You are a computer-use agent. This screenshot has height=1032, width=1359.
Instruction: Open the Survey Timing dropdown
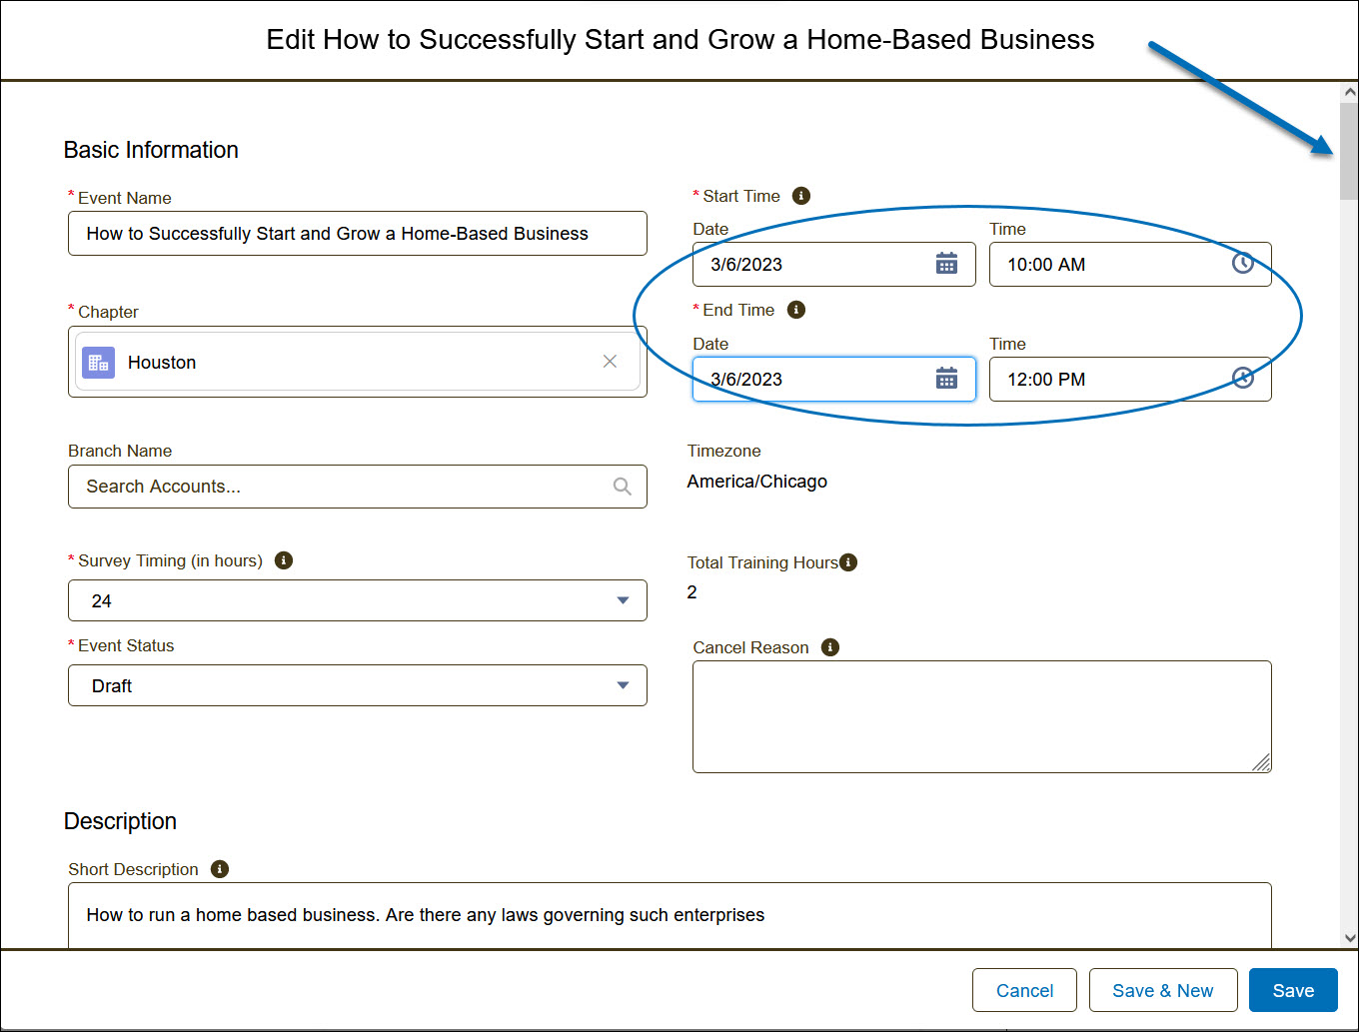pos(357,600)
